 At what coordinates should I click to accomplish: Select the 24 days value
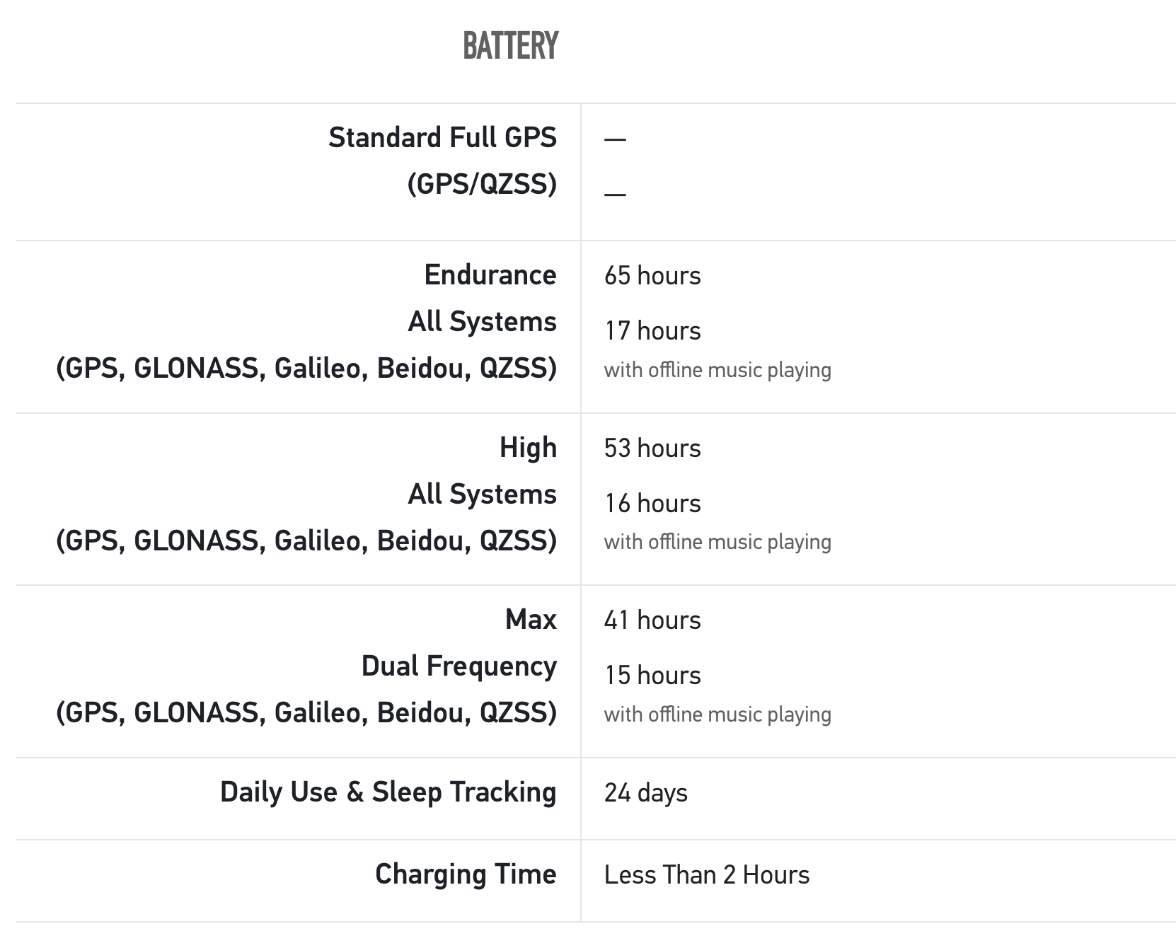point(645,793)
